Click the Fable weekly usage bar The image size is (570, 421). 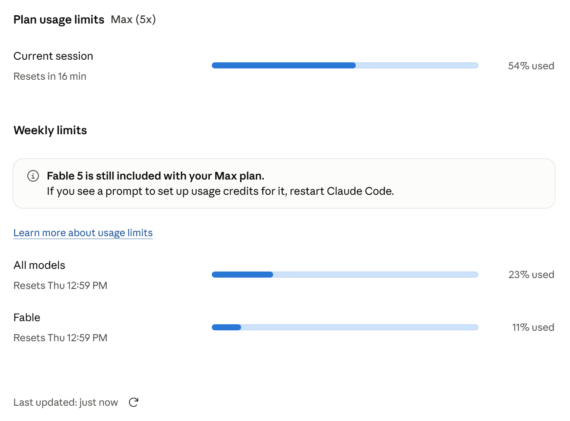pyautogui.click(x=345, y=327)
